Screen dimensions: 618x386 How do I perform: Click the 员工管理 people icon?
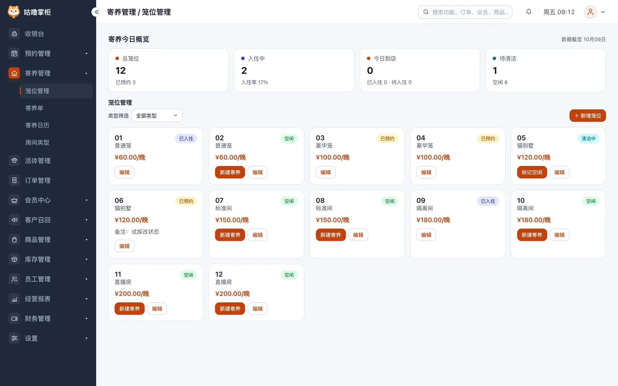click(x=14, y=279)
